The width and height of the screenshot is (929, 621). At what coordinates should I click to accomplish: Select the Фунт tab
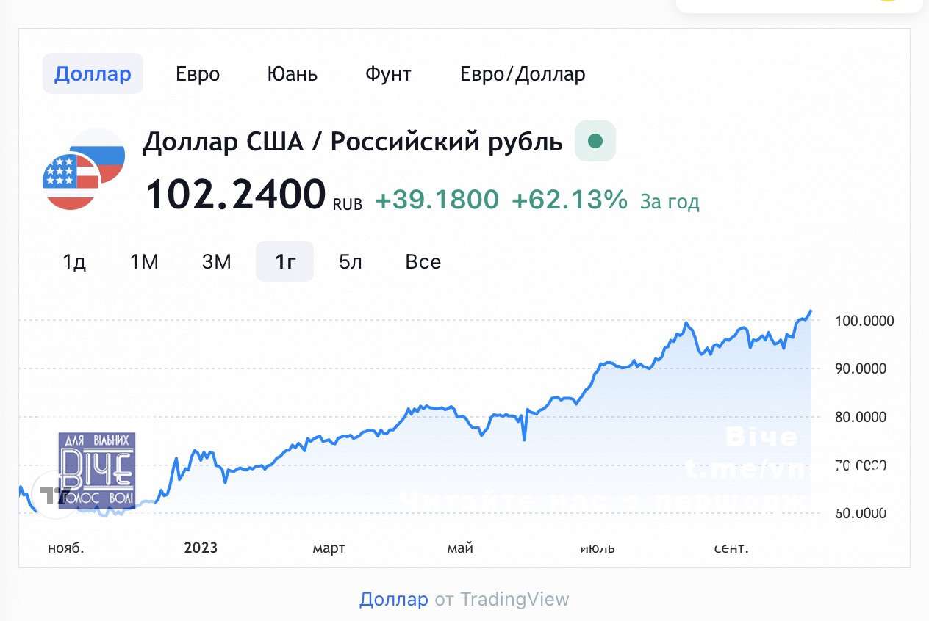tap(388, 74)
